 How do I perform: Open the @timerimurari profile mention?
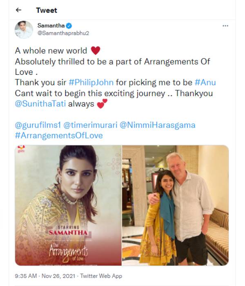click(x=90, y=125)
